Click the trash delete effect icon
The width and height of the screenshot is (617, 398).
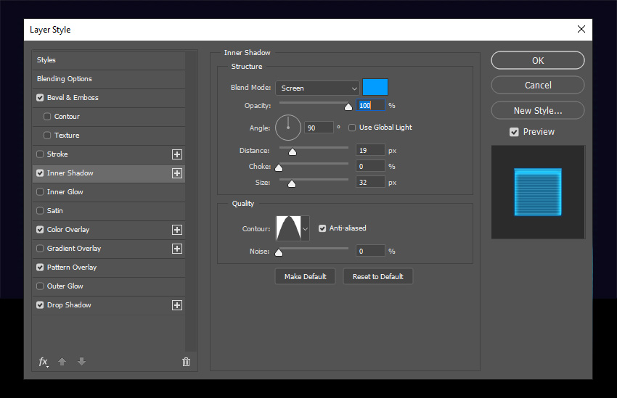tap(186, 362)
